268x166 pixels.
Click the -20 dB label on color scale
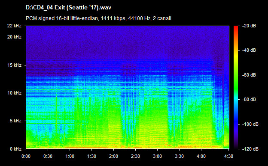pyautogui.click(x=249, y=26)
